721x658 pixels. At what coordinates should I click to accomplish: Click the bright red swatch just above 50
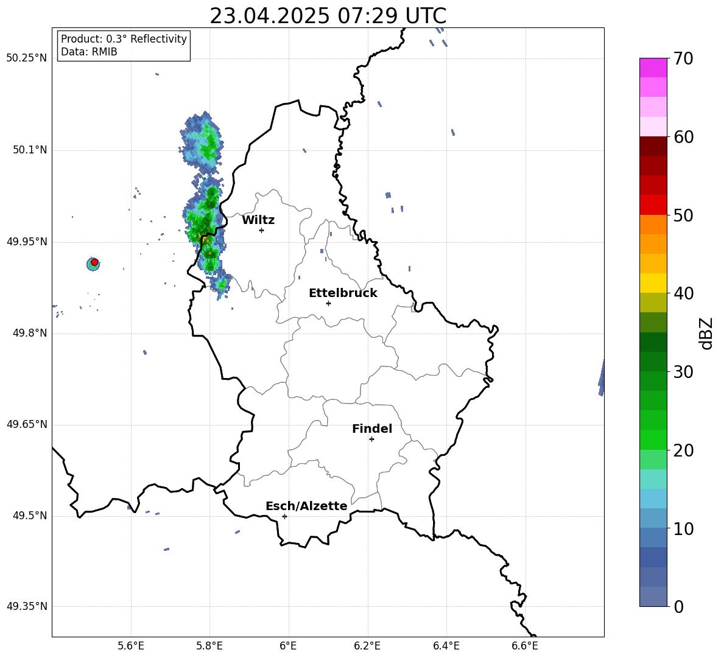(x=653, y=205)
